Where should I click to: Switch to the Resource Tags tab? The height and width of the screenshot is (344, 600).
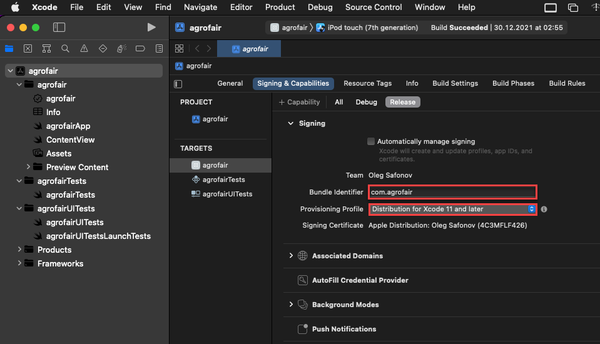pos(367,83)
